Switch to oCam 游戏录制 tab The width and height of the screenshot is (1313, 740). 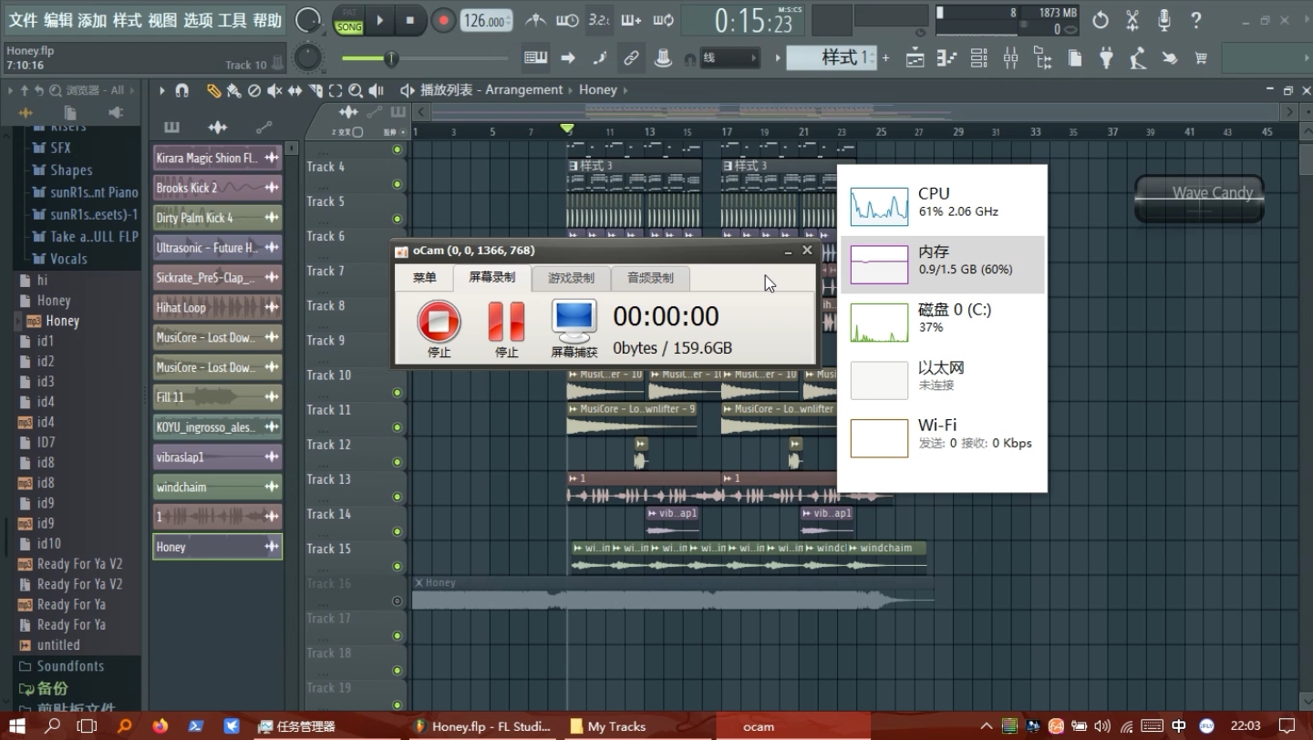pyautogui.click(x=571, y=278)
